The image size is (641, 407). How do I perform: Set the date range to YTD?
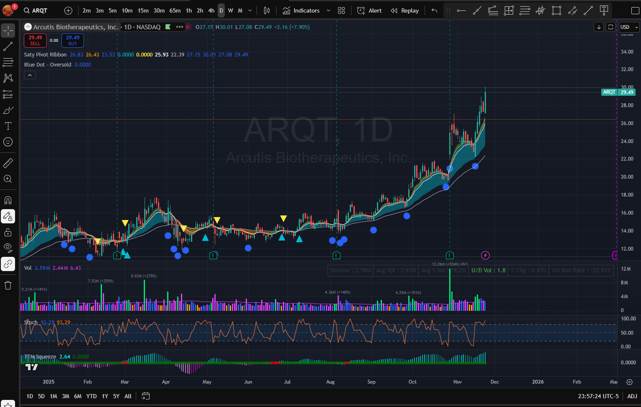[x=92, y=396]
